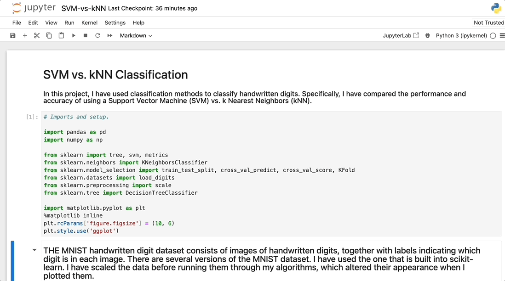The width and height of the screenshot is (505, 281).
Task: Click the 'tree, svm, metrics' import line
Action: [106, 155]
